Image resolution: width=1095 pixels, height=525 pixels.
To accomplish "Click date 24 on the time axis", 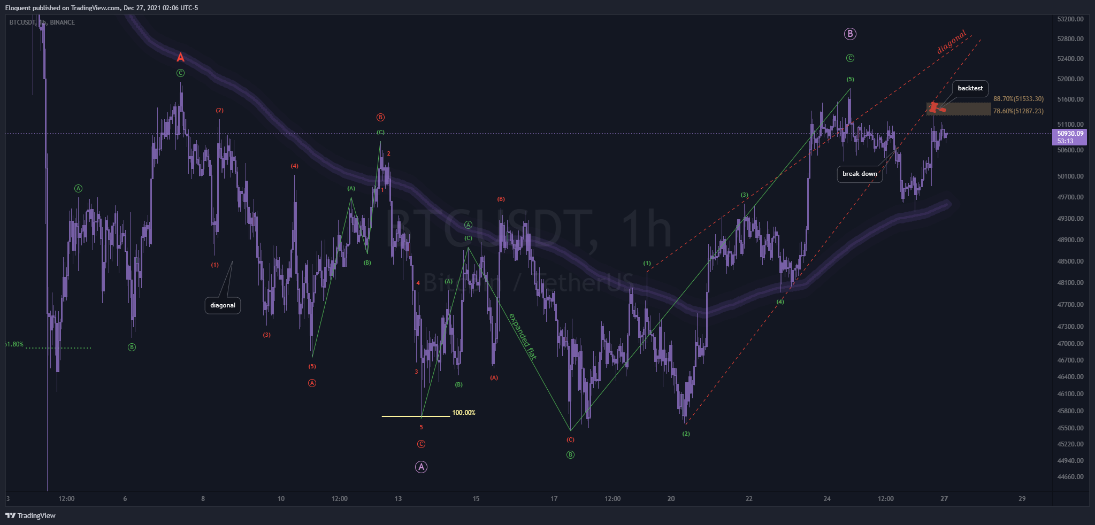I will [x=827, y=499].
